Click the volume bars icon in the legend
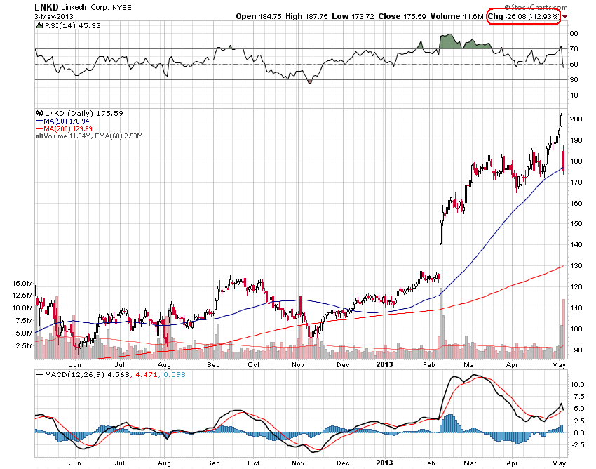The height and width of the screenshot is (469, 596). [39, 136]
